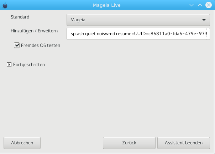Maximize window using the upward chevron icon

coord(200,5)
